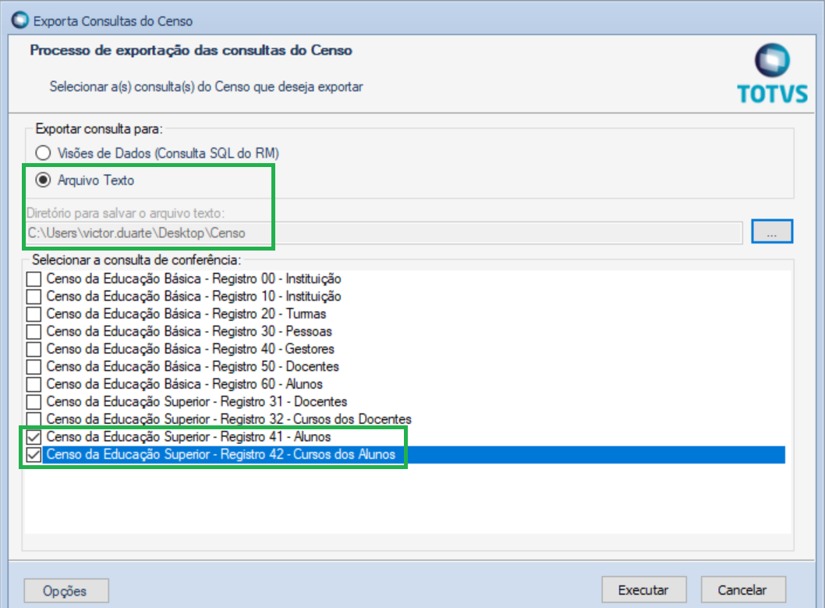Select row text 'Registro 42 - Cursos dos Alunos'
The width and height of the screenshot is (825, 608).
[x=307, y=454]
